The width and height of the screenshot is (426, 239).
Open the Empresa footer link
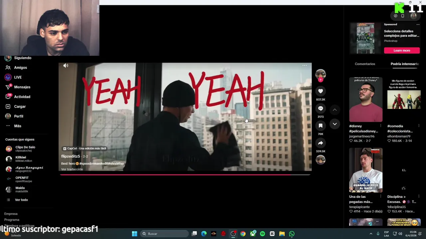tap(11, 214)
